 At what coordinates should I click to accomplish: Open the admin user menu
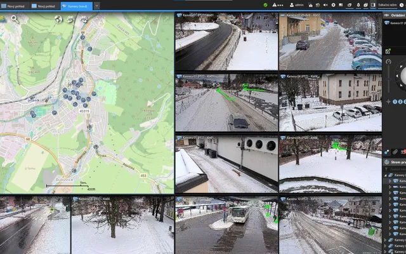pyautogui.click(x=296, y=5)
